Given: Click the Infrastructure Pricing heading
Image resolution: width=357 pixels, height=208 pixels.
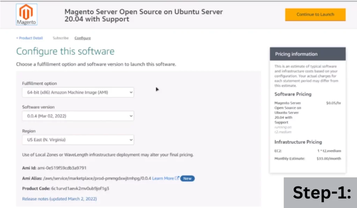Looking at the screenshot, I should click(298, 142).
